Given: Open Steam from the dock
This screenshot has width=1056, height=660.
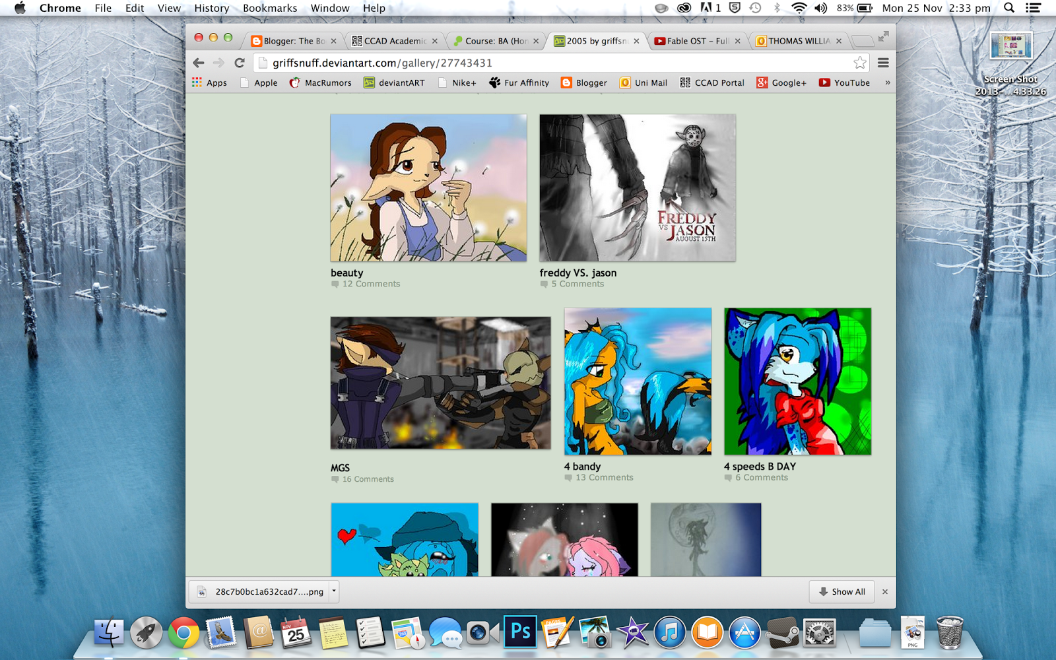Looking at the screenshot, I should tap(782, 633).
